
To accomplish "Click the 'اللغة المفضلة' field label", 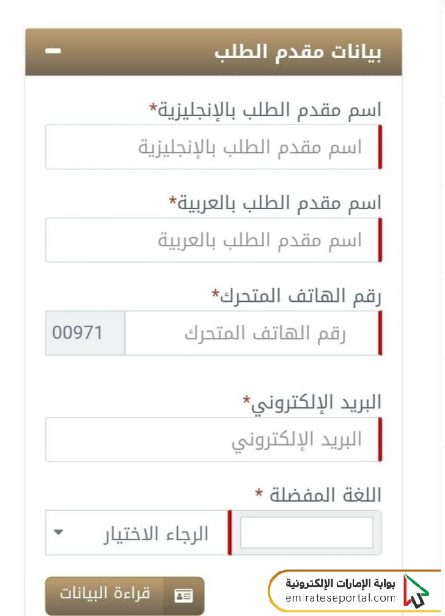I will (318, 495).
